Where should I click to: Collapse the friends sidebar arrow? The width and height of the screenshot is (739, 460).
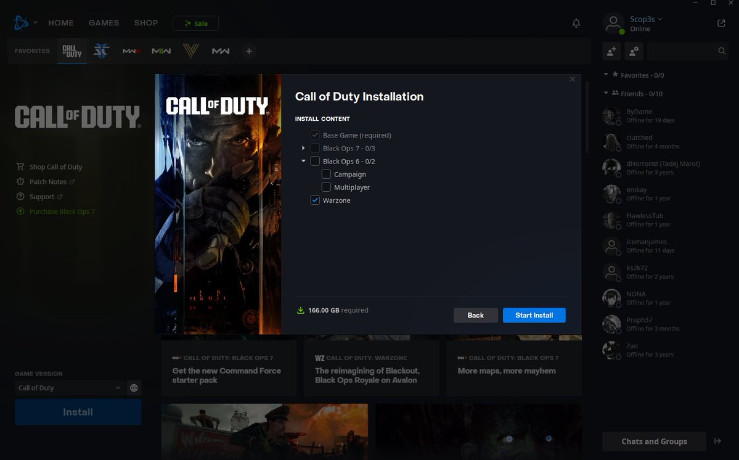[717, 441]
